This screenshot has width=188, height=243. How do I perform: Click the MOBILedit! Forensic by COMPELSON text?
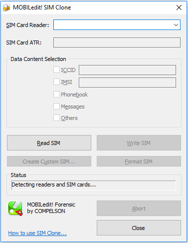coord(51,208)
